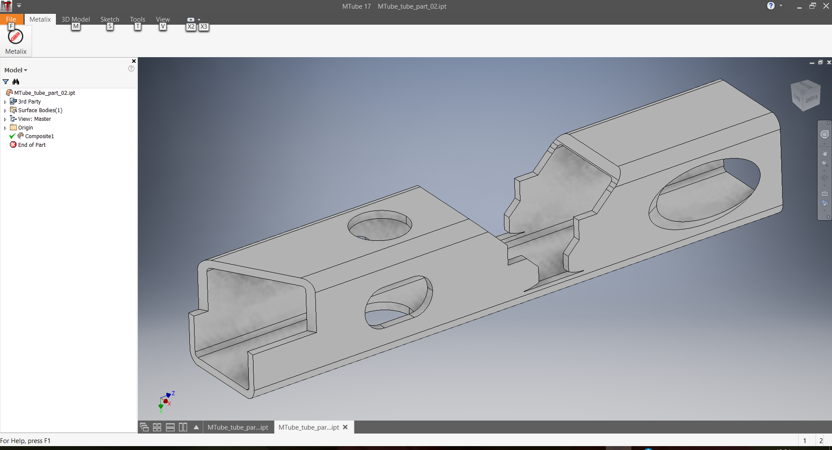Click the tile windows grid icon
This screenshot has width=832, height=450.
[157, 427]
